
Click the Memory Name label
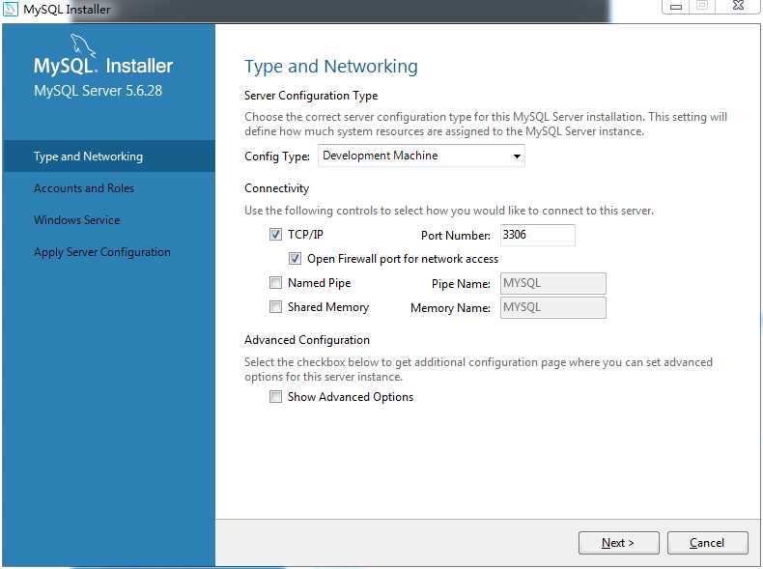click(x=450, y=308)
